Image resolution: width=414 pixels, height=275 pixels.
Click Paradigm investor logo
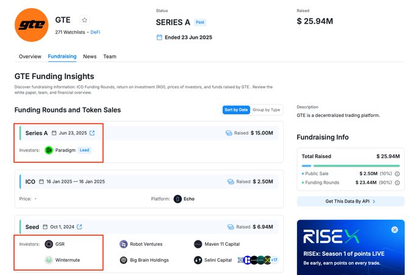pos(49,150)
